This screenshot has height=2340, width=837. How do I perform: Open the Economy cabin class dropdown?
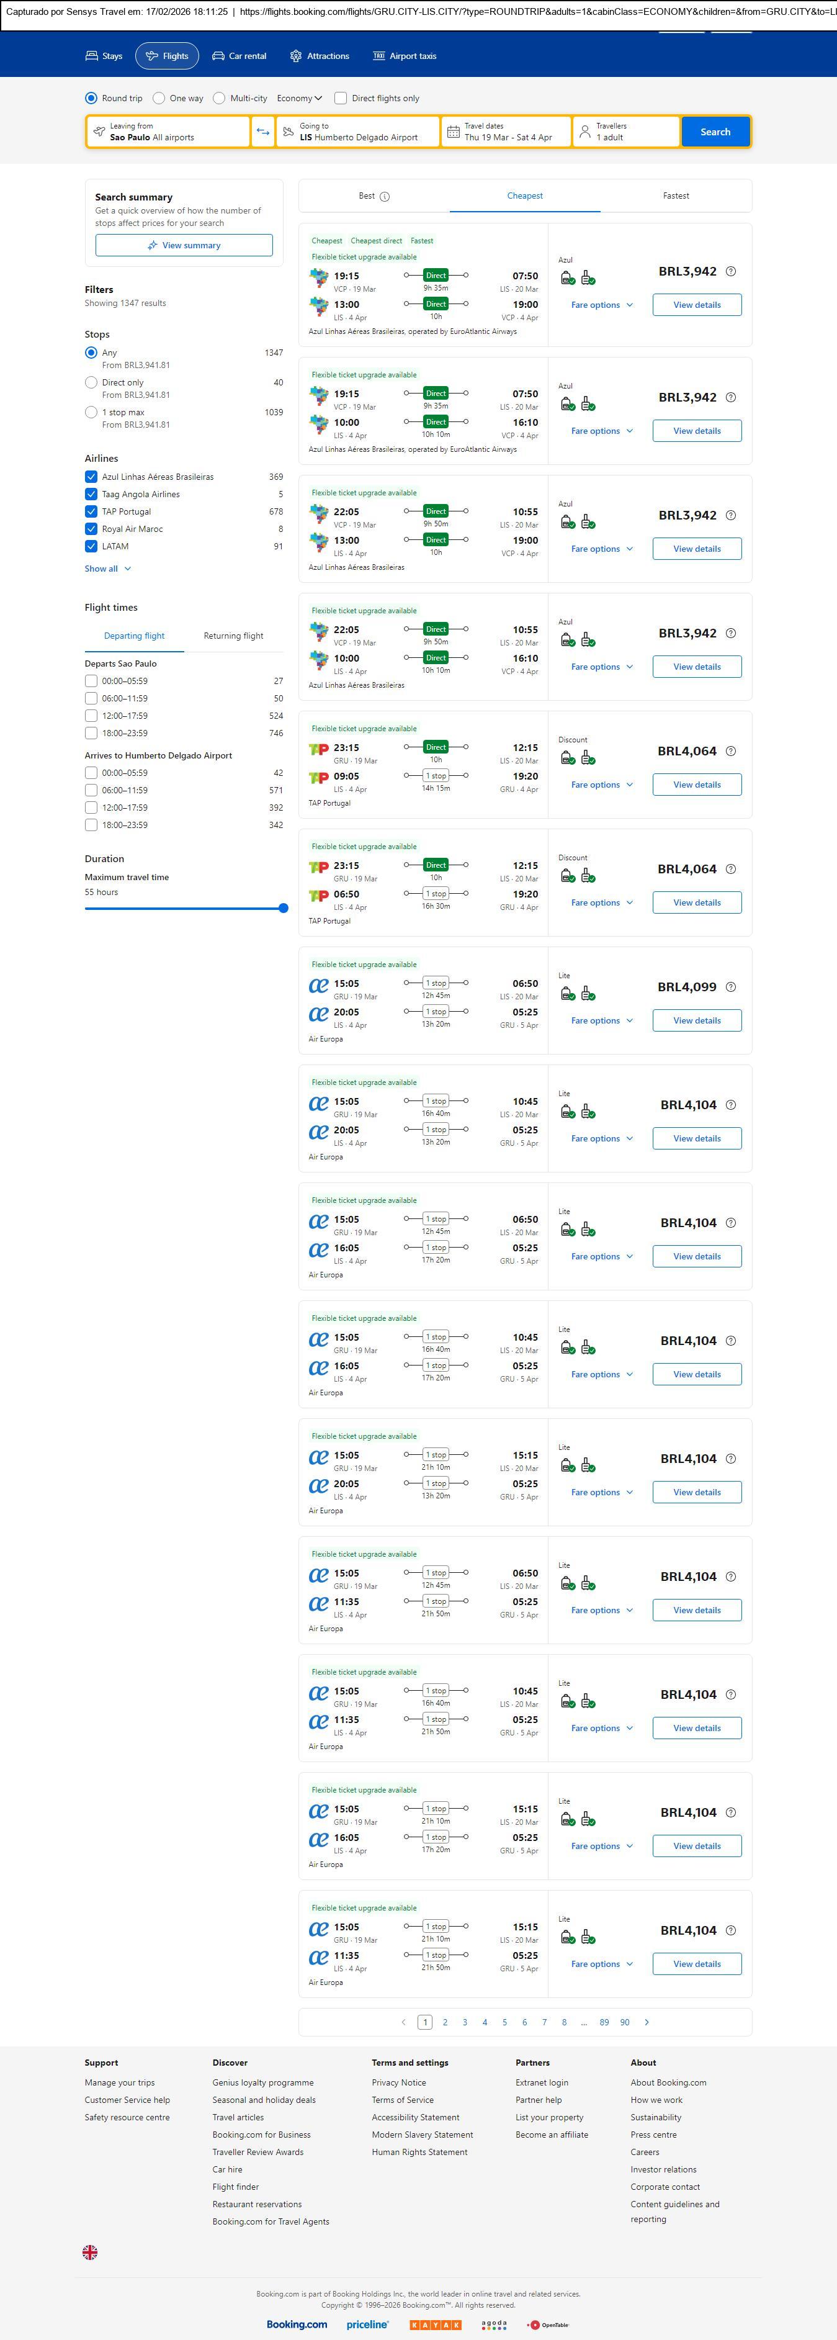[x=300, y=98]
